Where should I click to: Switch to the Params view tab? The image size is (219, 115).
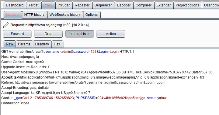pyautogui.click(x=24, y=44)
